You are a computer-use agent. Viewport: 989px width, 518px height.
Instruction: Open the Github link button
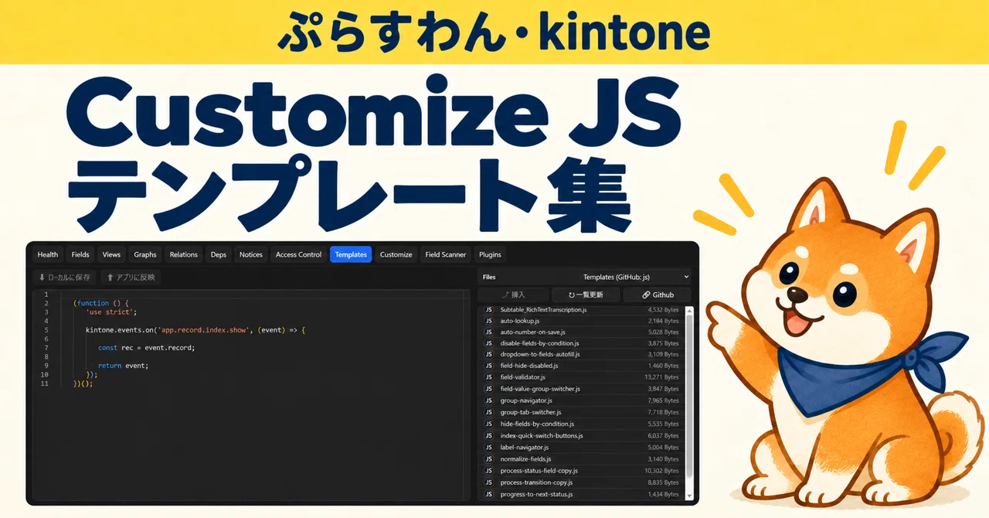tap(658, 295)
